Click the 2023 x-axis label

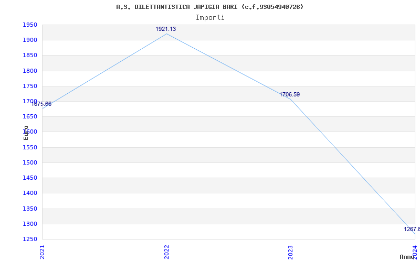click(x=291, y=252)
